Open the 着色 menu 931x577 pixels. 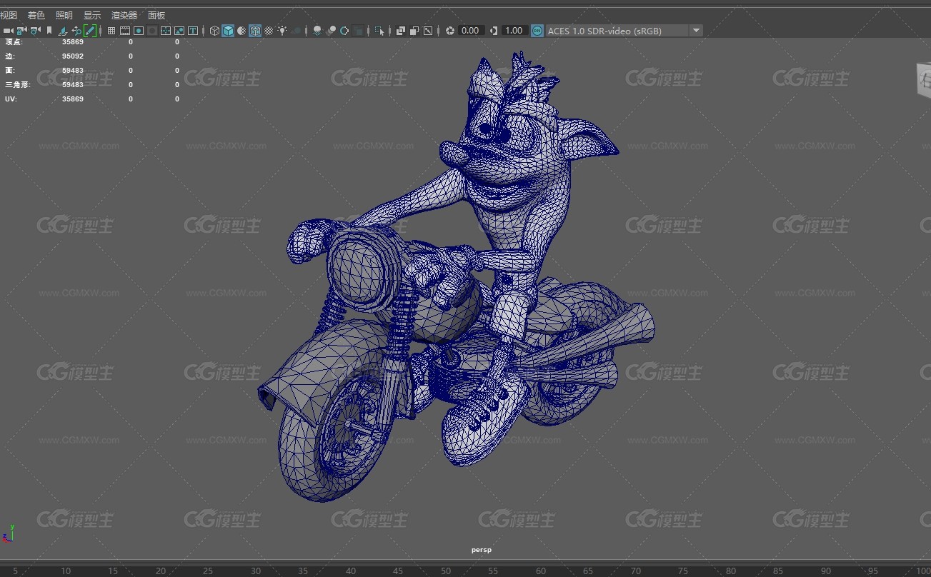tap(36, 15)
